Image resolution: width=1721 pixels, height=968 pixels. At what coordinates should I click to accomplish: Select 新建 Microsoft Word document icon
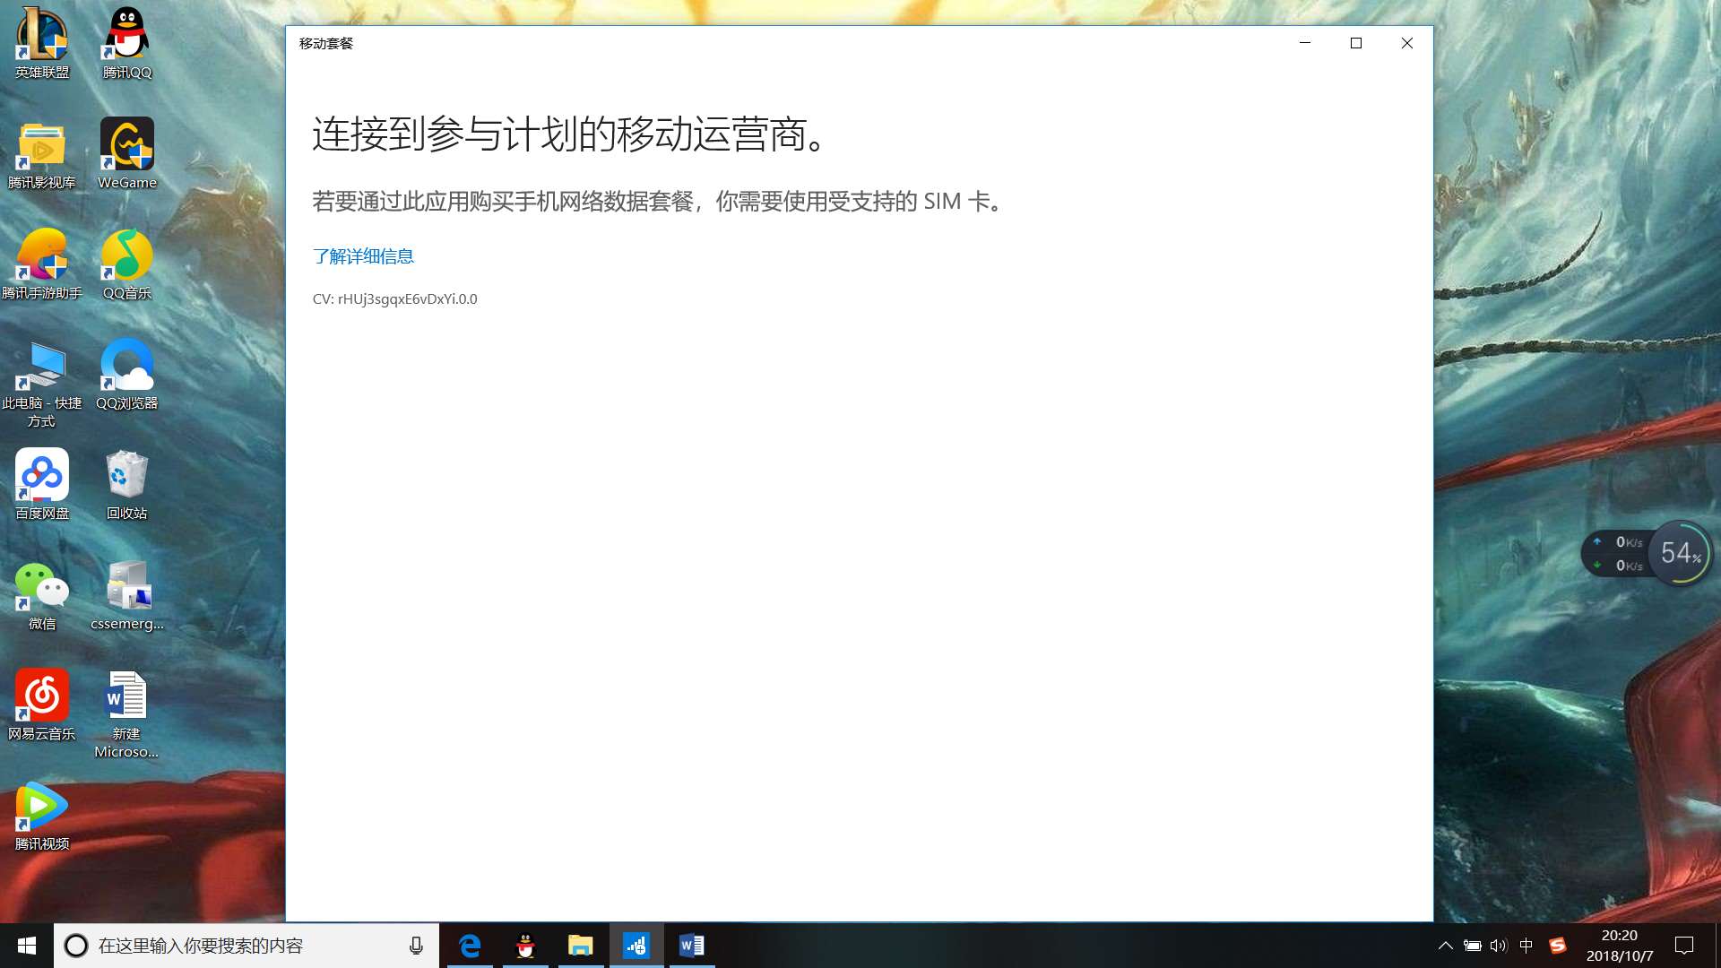[127, 714]
